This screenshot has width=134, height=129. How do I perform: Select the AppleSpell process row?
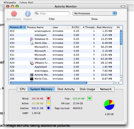point(64,67)
